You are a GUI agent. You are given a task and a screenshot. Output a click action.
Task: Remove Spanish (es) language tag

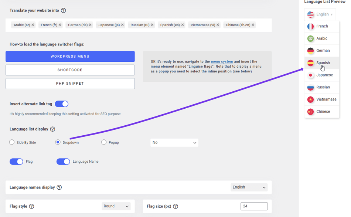pyautogui.click(x=183, y=25)
